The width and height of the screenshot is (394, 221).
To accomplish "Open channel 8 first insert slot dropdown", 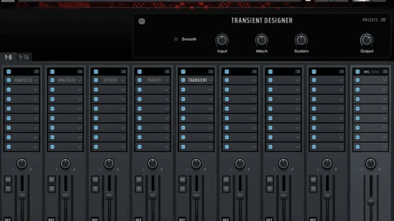I will coord(341,81).
